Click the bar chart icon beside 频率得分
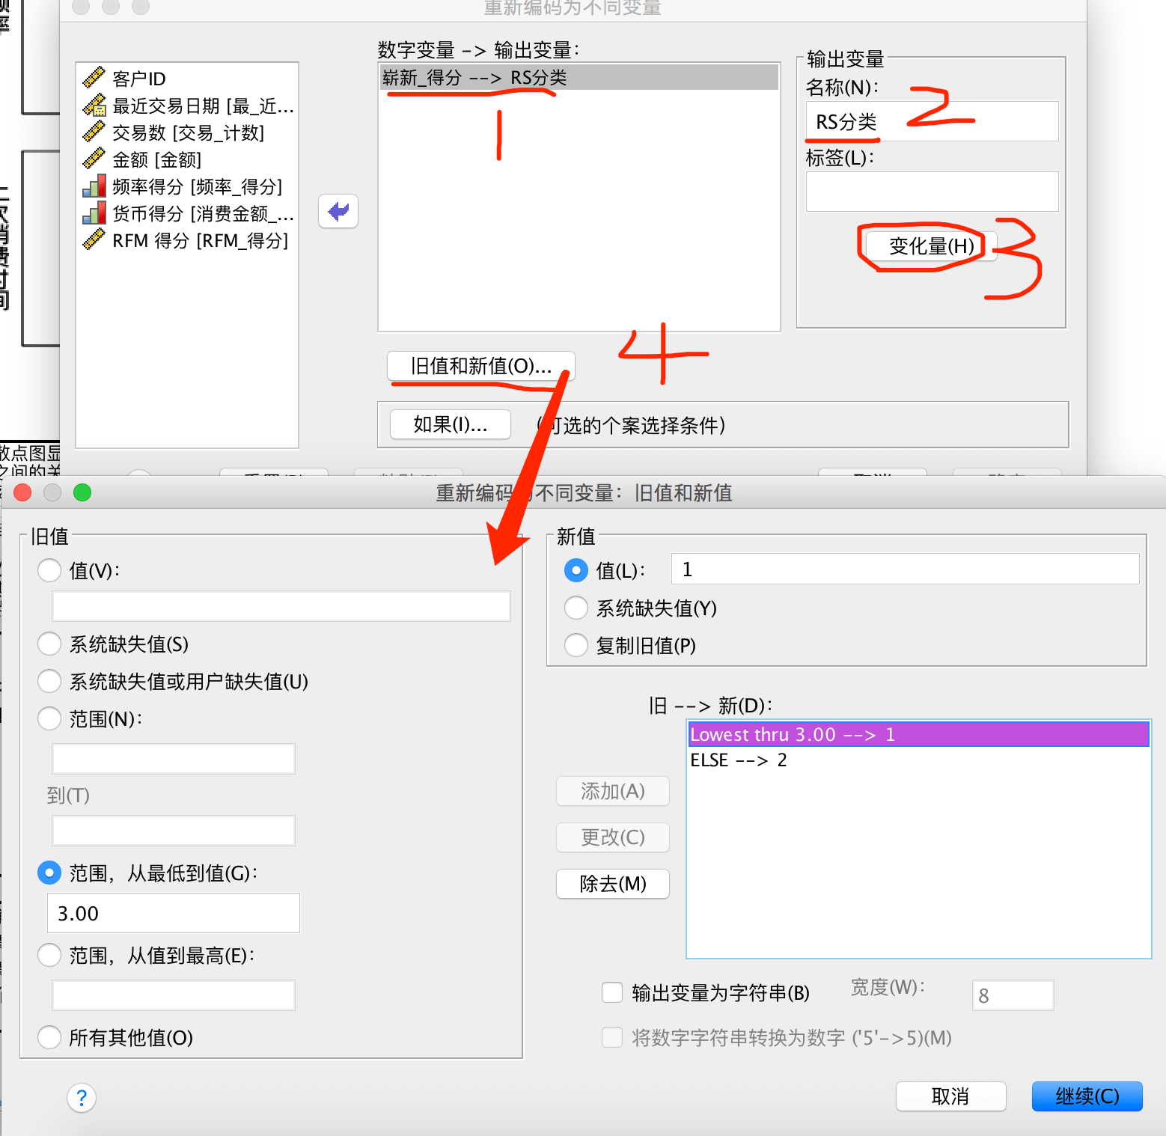Screen dimensions: 1166x1136 point(94,186)
